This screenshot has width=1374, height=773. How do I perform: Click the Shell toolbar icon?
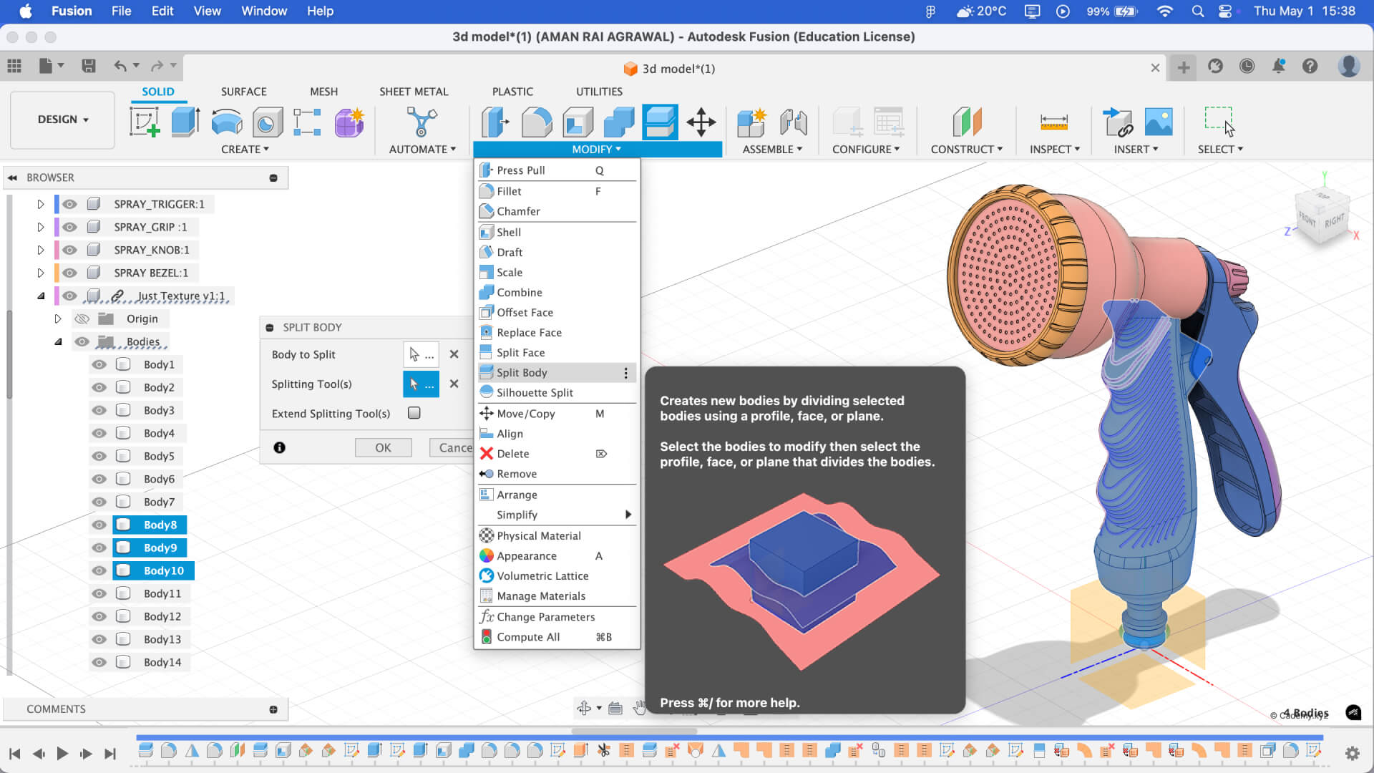[x=578, y=122]
